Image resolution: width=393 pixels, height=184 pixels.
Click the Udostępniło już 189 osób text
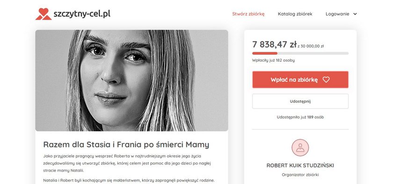point(300,117)
